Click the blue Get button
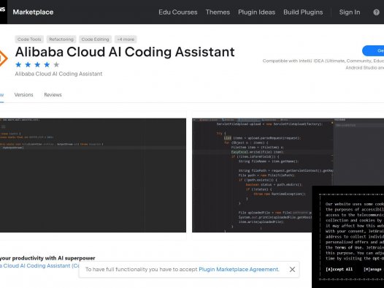Viewport: 384px width, 288px height. click(373, 50)
